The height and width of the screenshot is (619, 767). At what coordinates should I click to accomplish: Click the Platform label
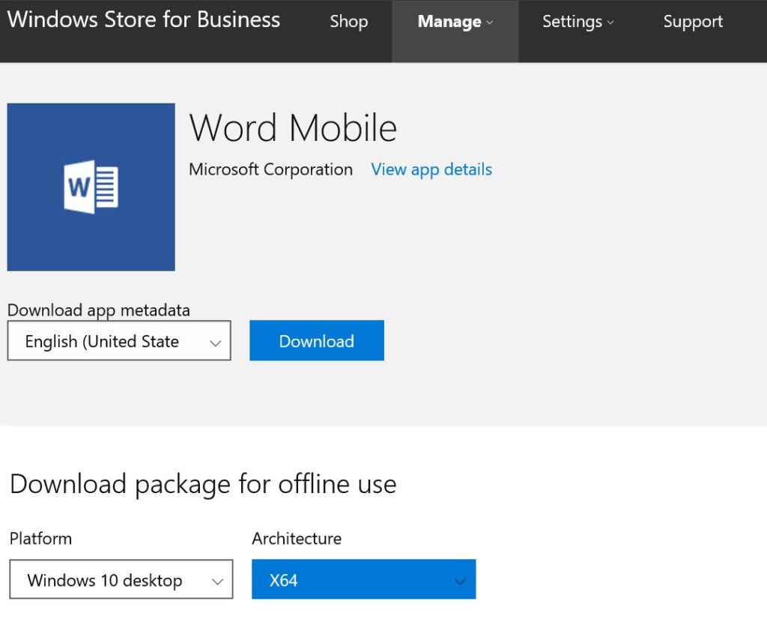pyautogui.click(x=40, y=538)
